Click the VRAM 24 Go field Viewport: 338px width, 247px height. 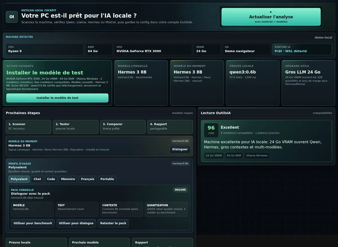tap(207, 49)
